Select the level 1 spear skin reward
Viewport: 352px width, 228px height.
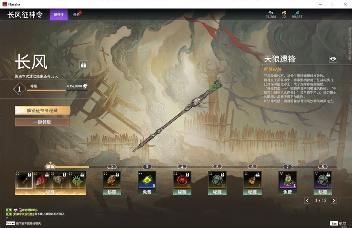[24, 180]
